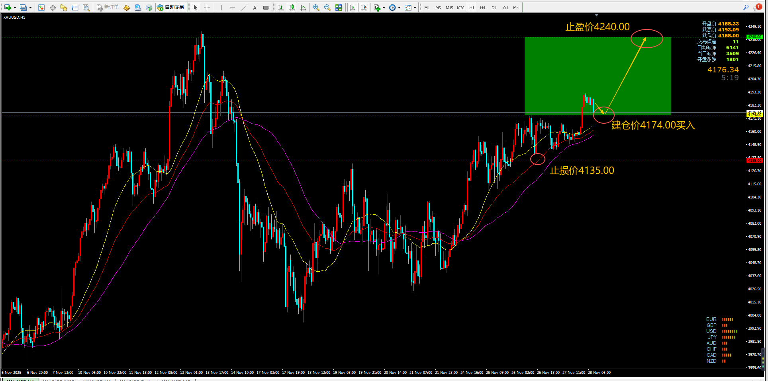Switch chart to candlestick display mode

click(292, 8)
